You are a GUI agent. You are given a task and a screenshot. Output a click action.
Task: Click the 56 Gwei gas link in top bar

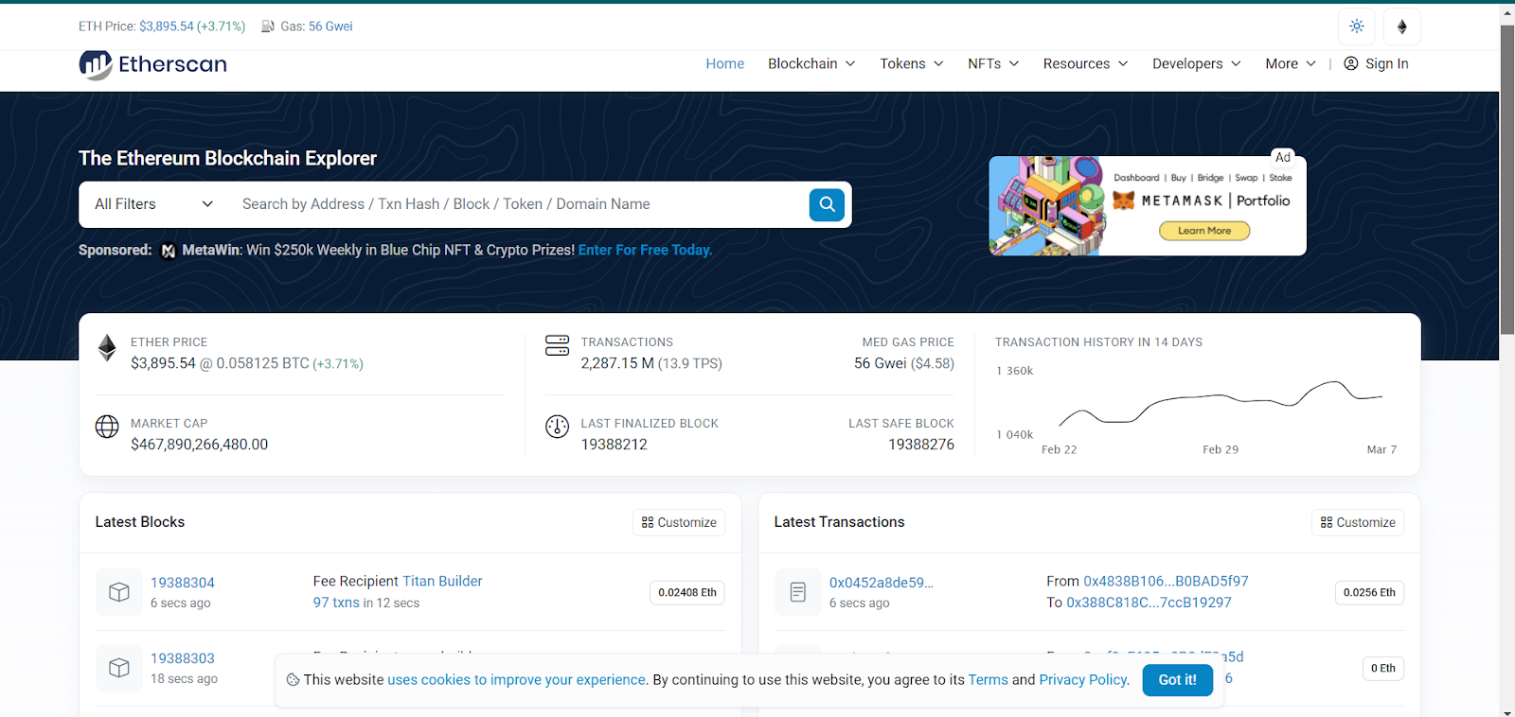click(330, 26)
